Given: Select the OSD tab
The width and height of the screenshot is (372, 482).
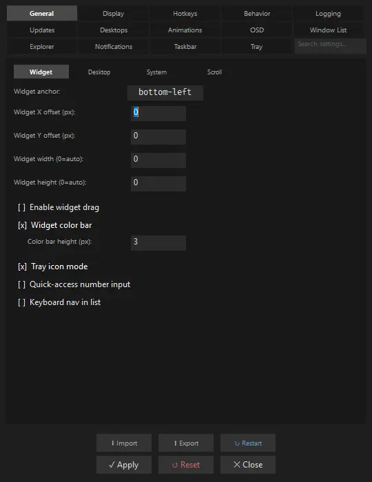Looking at the screenshot, I should coord(257,30).
